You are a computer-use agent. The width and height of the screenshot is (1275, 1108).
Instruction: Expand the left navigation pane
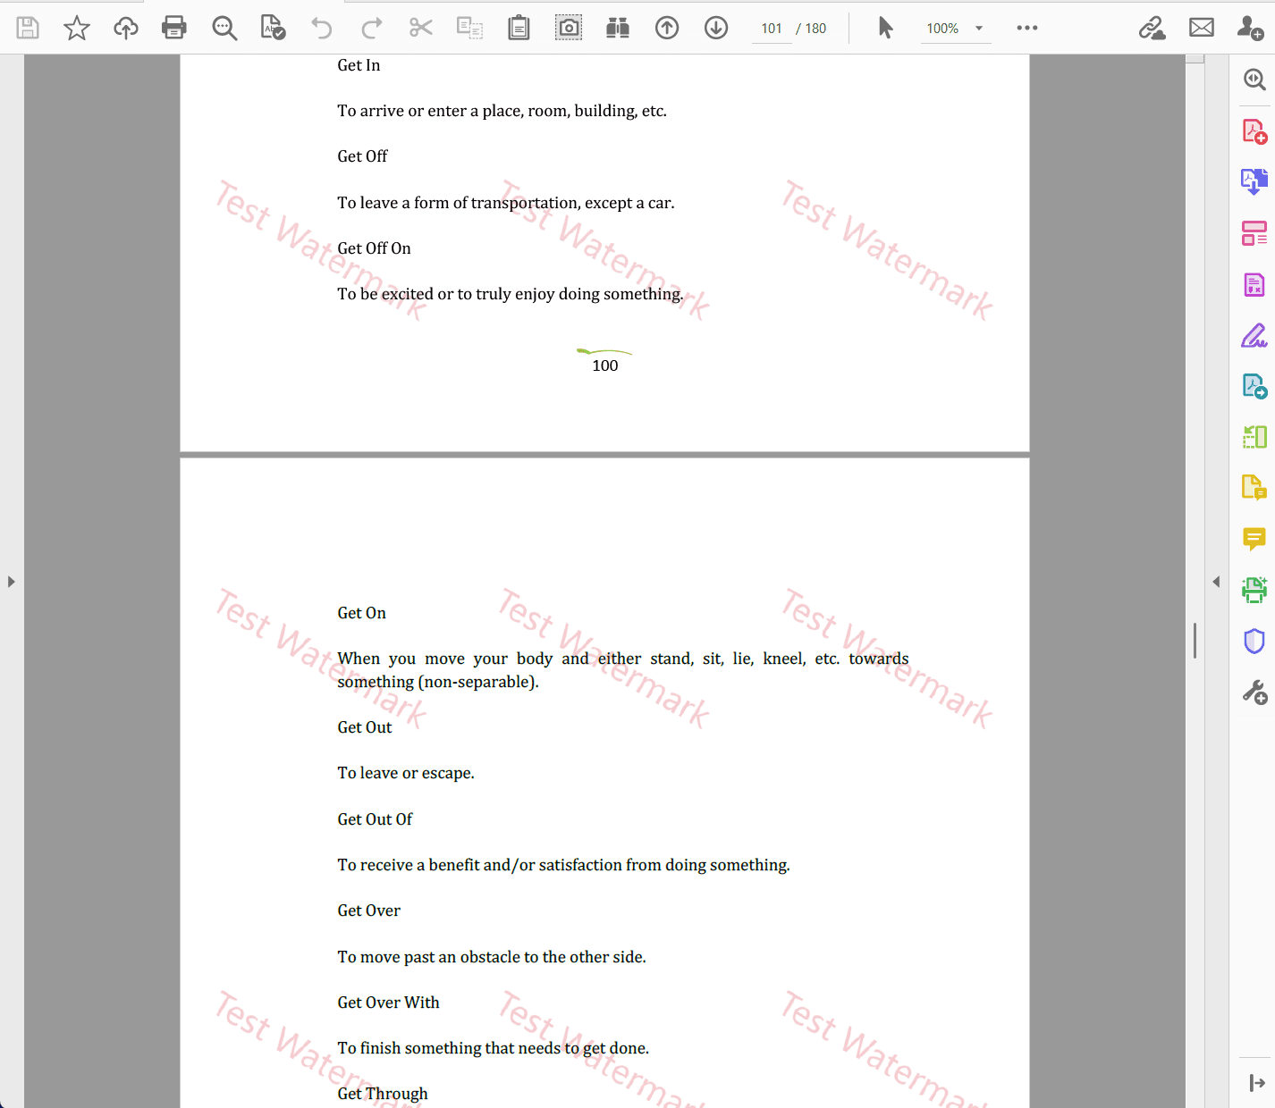11,582
